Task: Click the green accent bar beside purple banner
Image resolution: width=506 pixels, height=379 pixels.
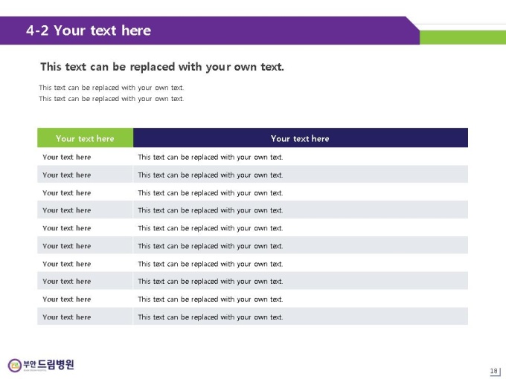Action: point(463,37)
